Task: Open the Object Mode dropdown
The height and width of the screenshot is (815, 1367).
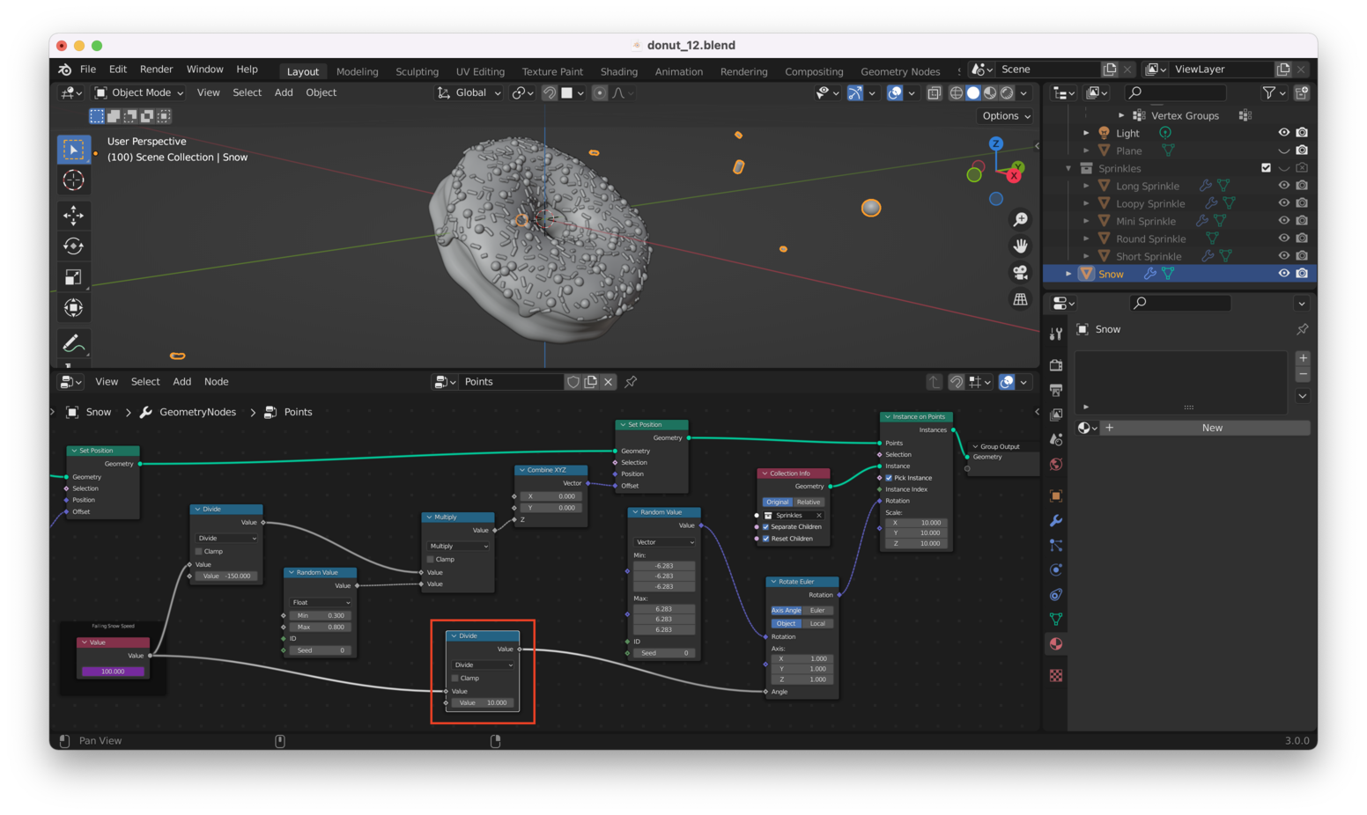Action: click(x=139, y=92)
